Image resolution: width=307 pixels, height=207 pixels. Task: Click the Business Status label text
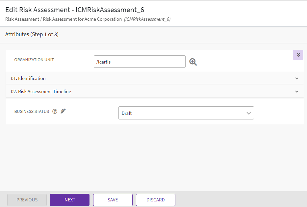(x=32, y=112)
